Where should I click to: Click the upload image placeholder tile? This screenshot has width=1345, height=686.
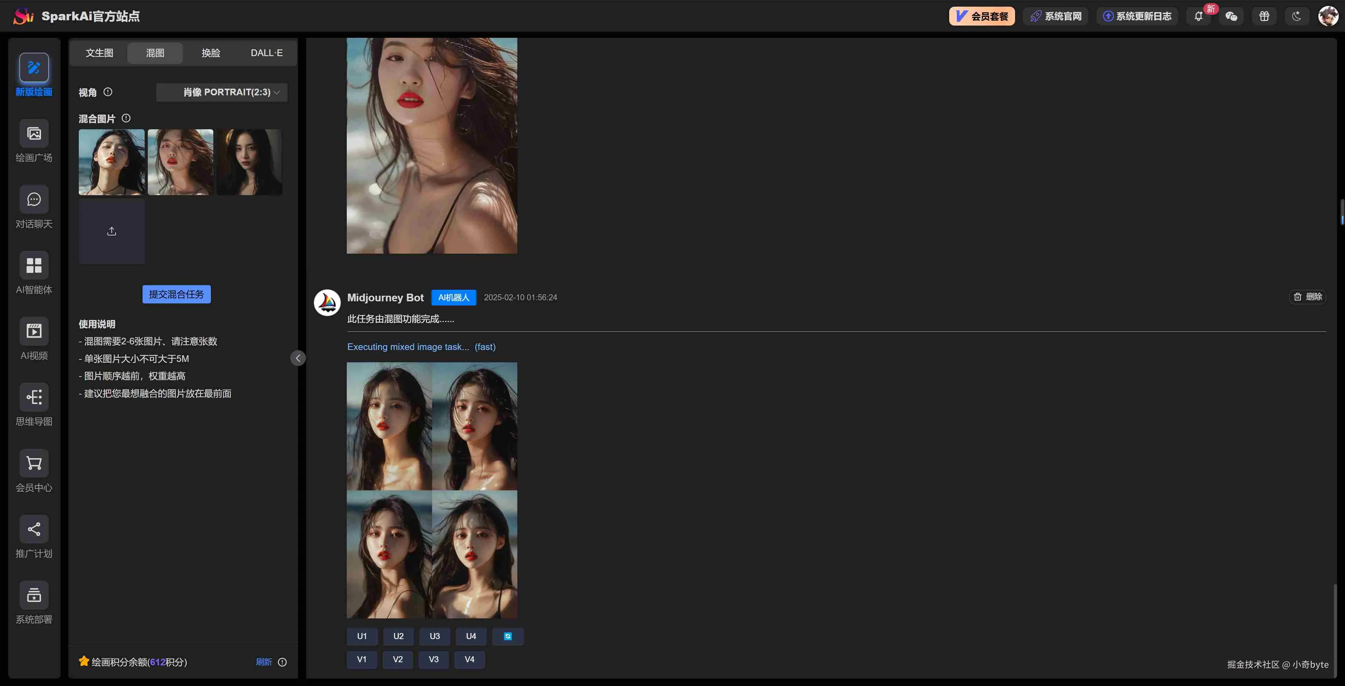(112, 232)
